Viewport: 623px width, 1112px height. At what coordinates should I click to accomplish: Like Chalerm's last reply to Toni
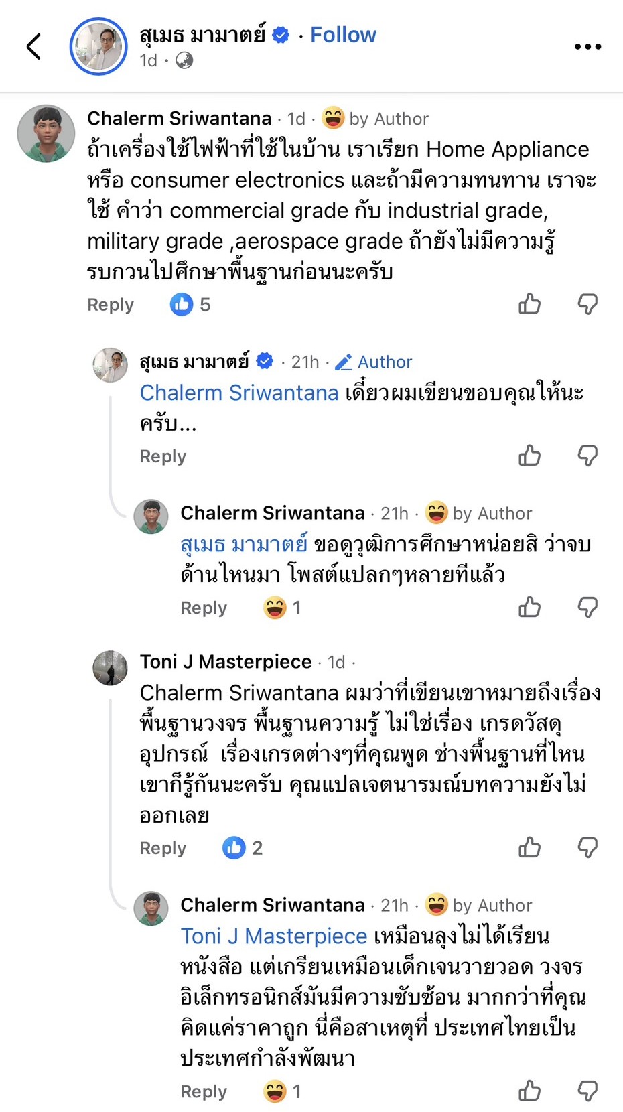point(529,1091)
